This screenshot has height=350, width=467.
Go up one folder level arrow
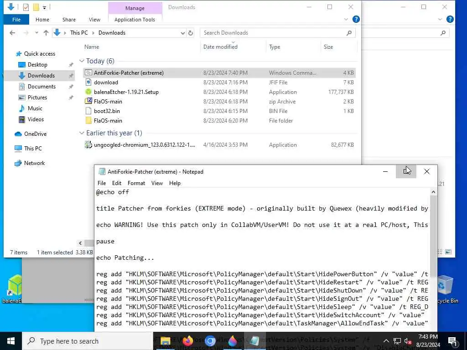click(46, 33)
